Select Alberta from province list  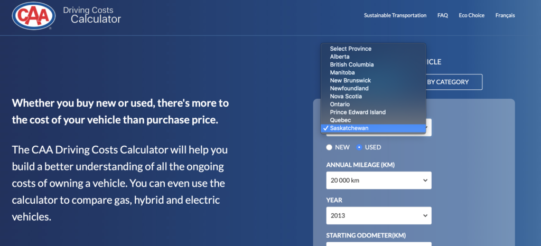point(374,56)
